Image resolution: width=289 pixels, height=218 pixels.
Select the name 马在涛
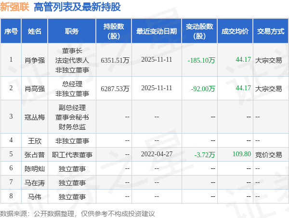pos(35,183)
